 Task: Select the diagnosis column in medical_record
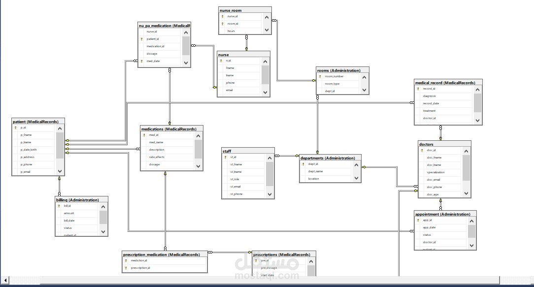444,96
